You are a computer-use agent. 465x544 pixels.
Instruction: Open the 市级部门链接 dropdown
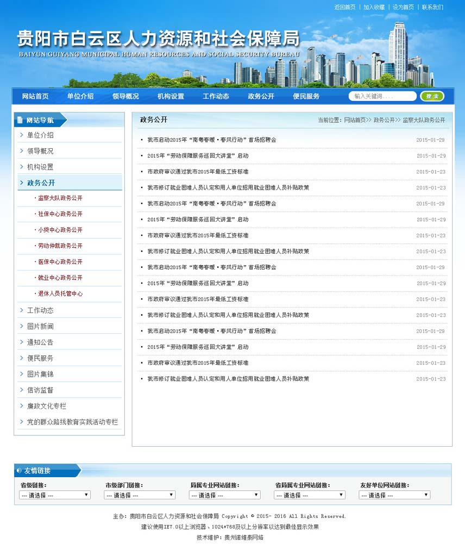click(x=140, y=495)
